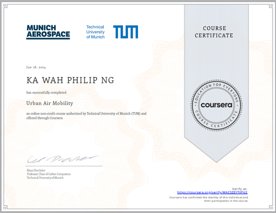Select the date Jun 18, 2024
Screen dimensions: 276x213
coord(36,67)
